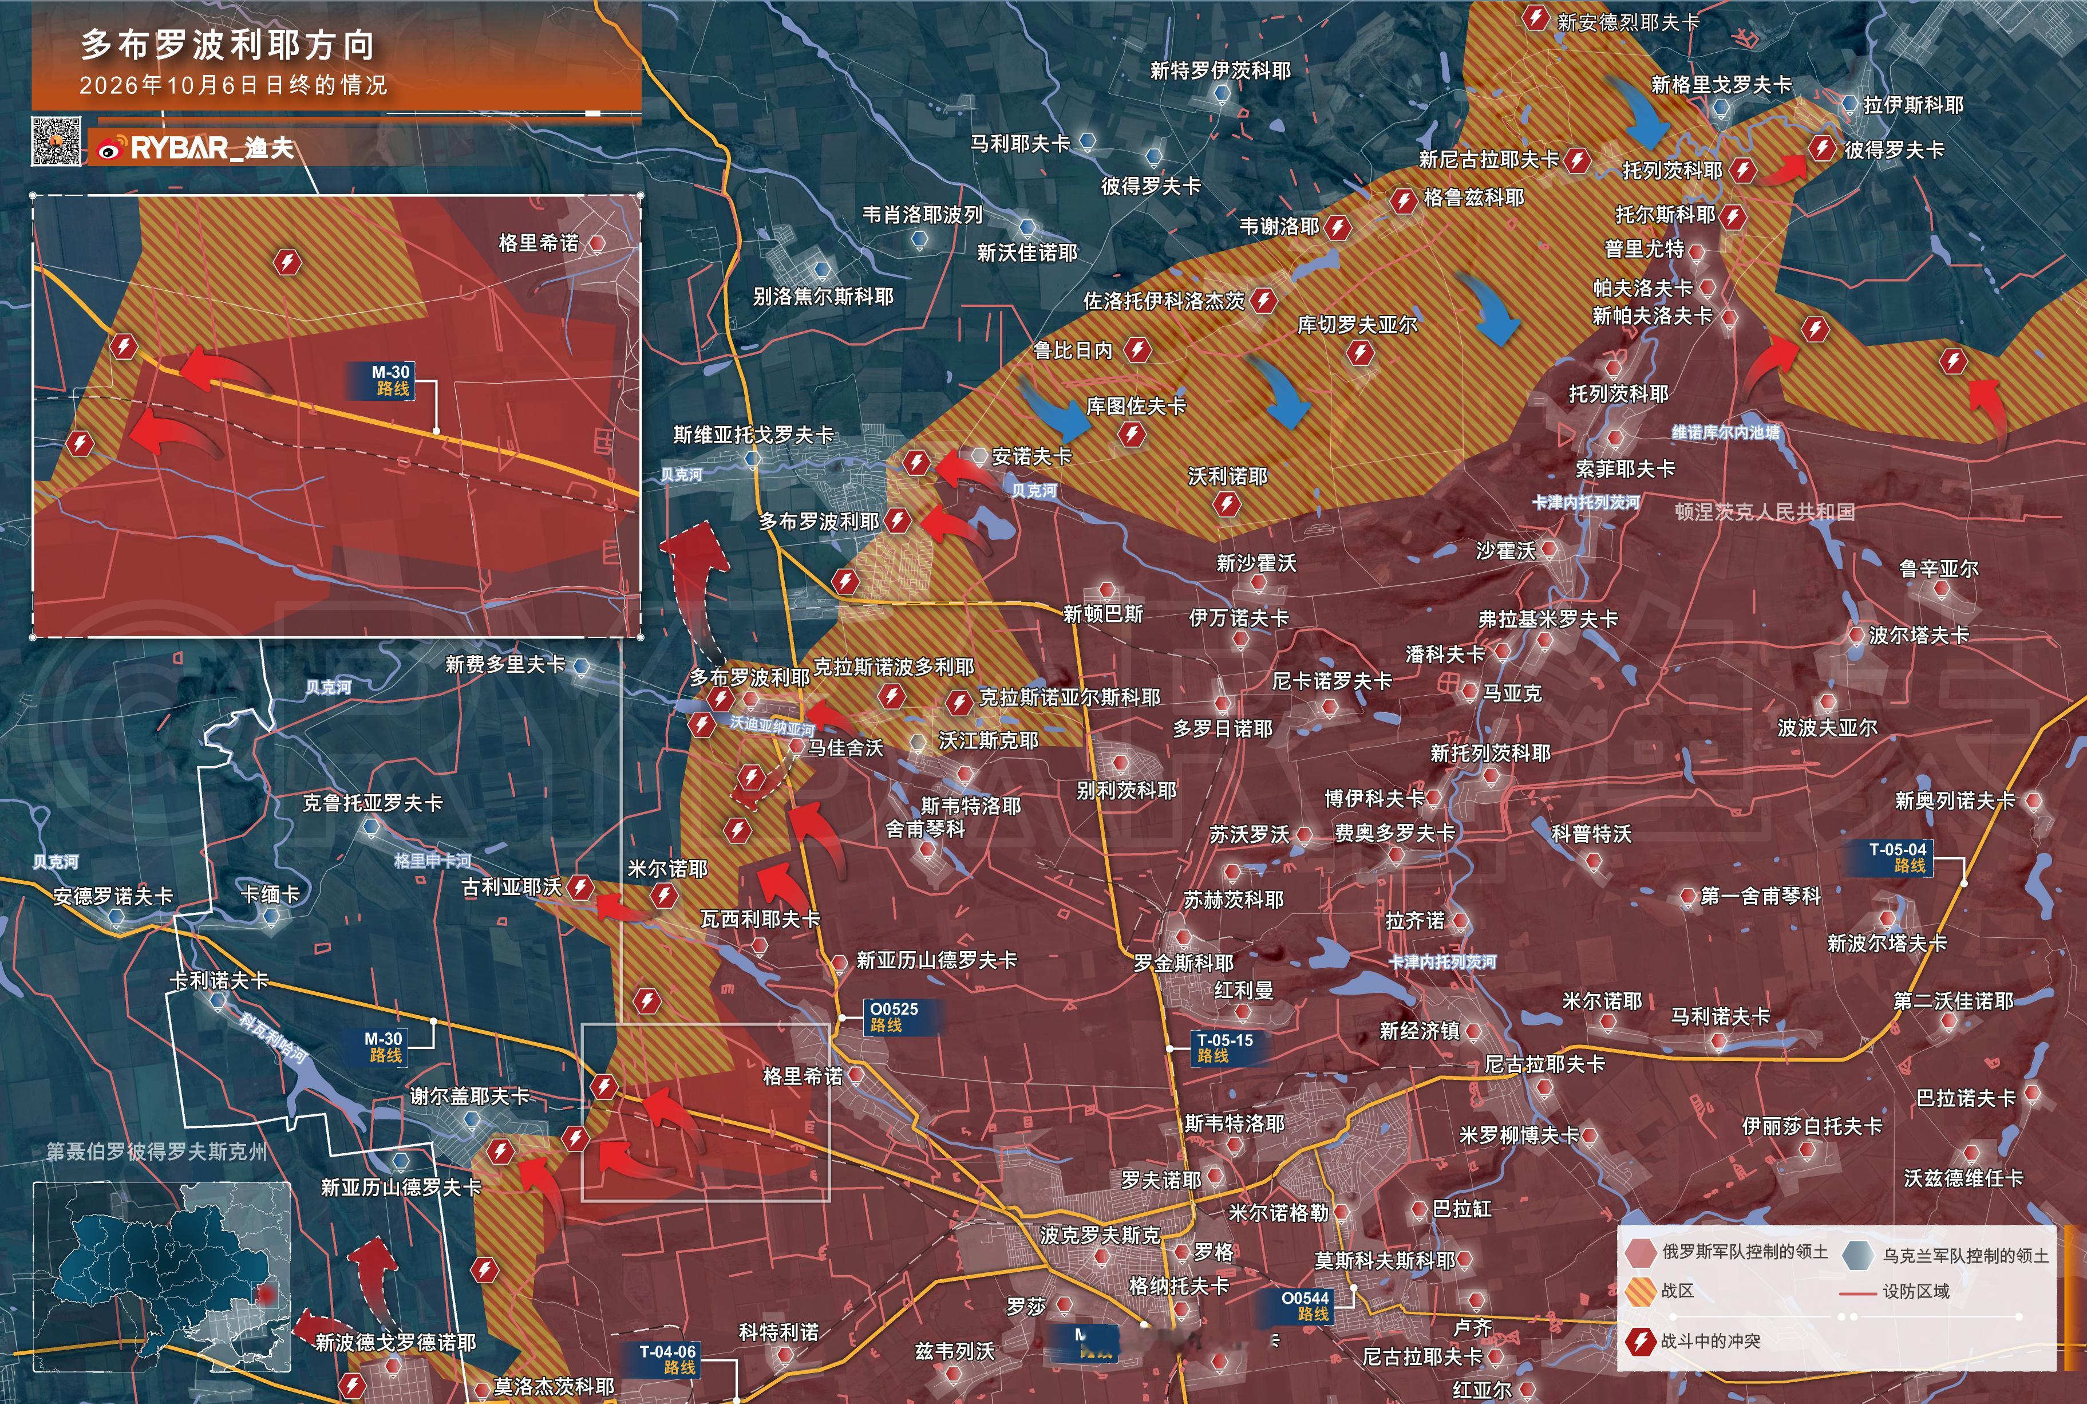Click the clash icon next to 佐洛托伊科洛杰茨
Image resolution: width=2087 pixels, height=1404 pixels.
[x=1263, y=300]
